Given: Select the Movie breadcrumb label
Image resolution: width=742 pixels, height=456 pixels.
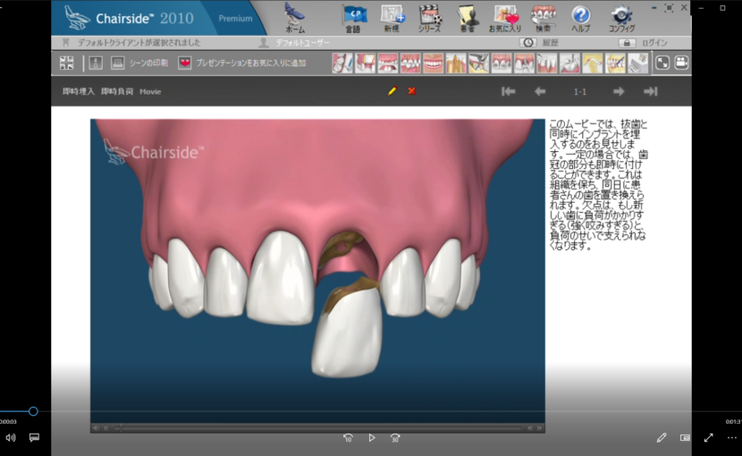Looking at the screenshot, I should tap(150, 91).
